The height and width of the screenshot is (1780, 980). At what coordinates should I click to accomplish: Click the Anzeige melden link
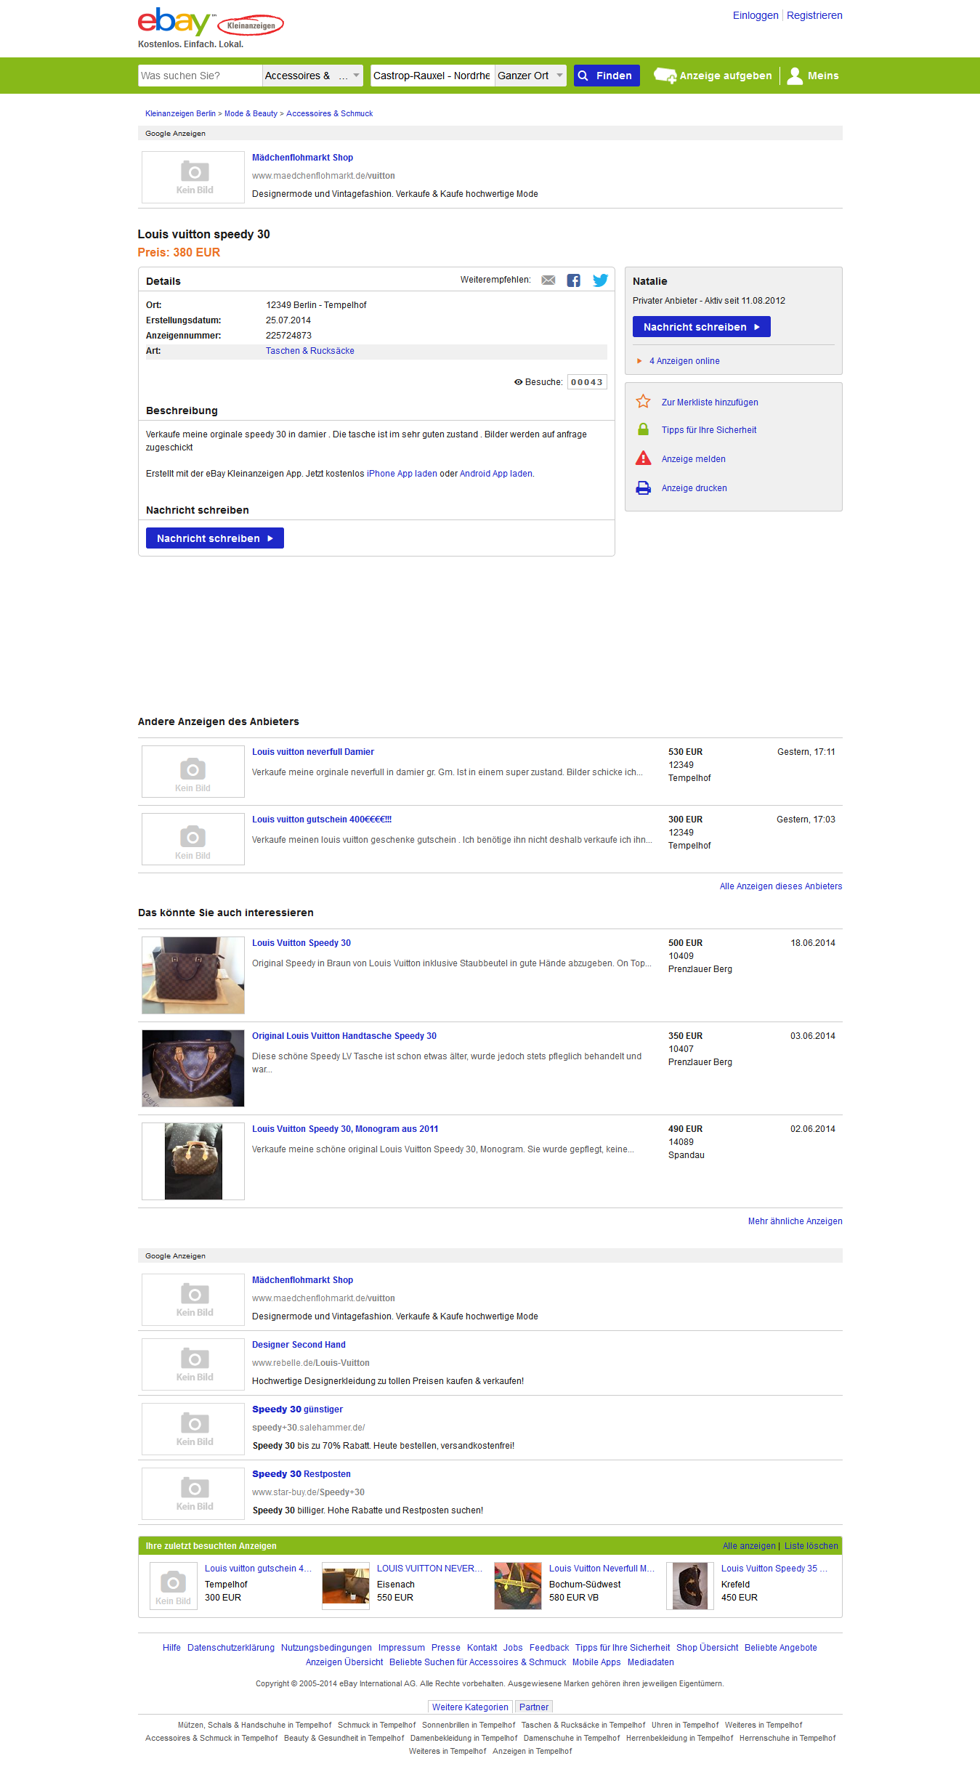click(694, 459)
